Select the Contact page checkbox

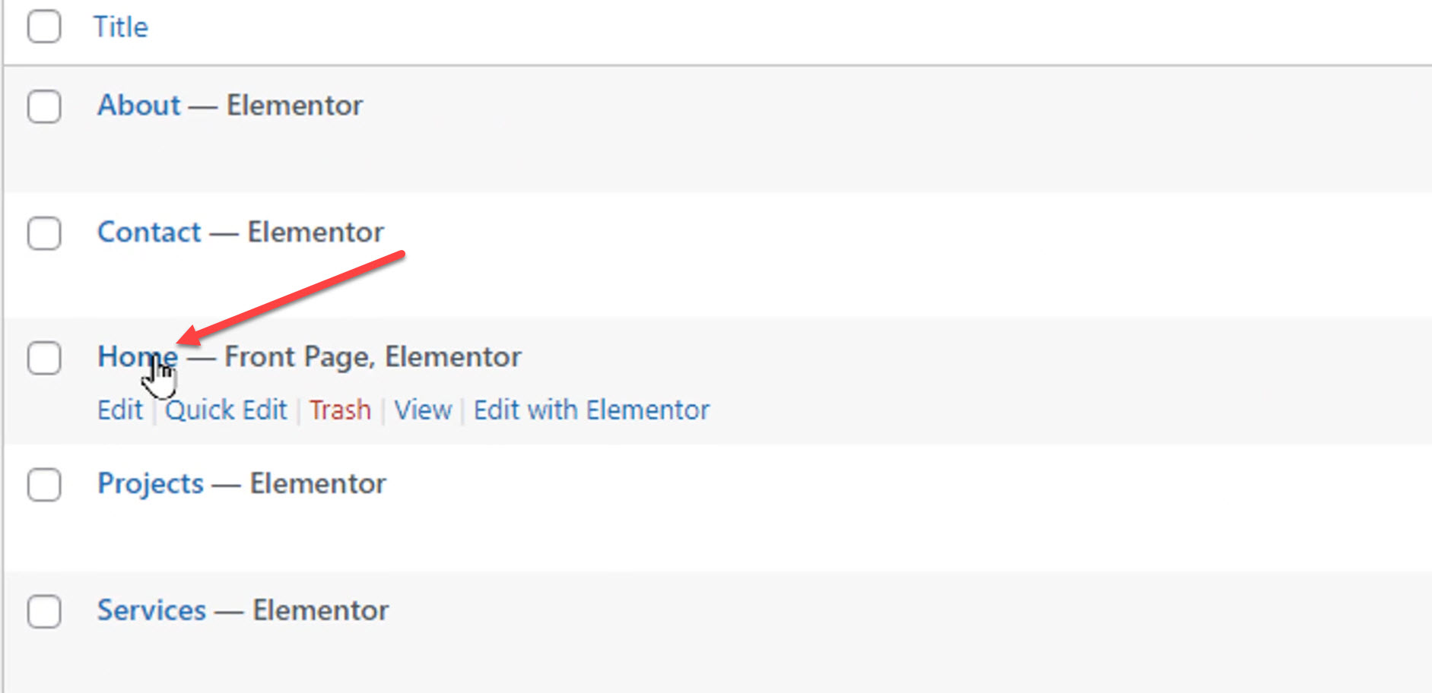coord(44,233)
